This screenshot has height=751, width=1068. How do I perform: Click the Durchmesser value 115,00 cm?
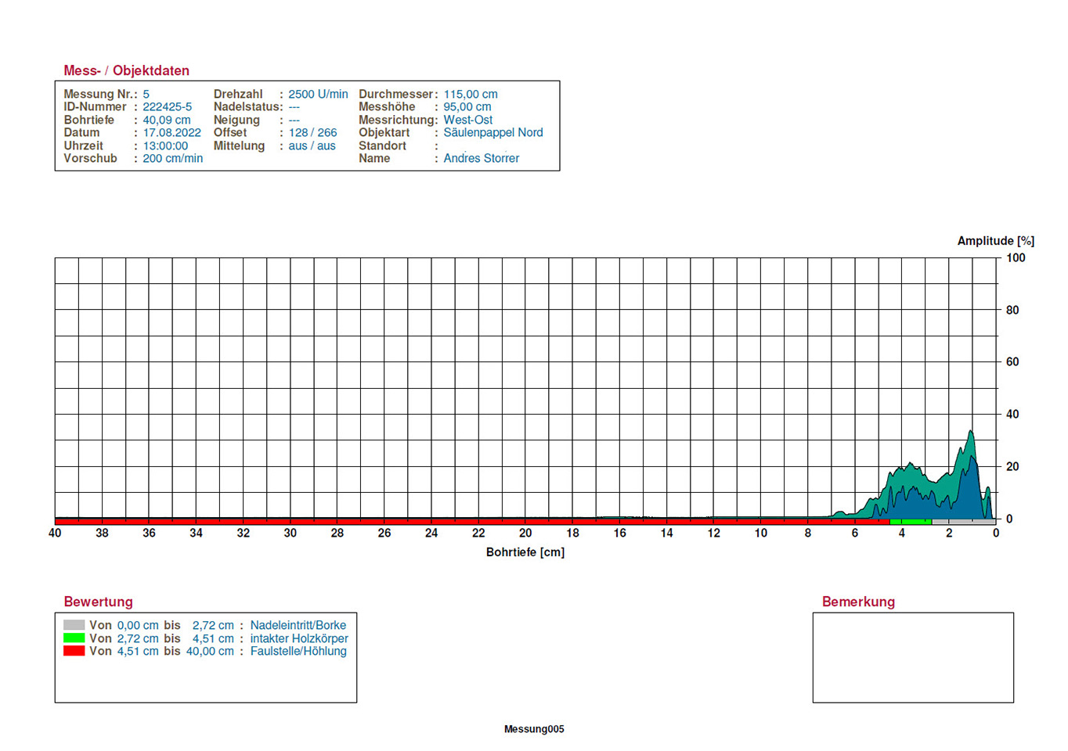click(470, 94)
